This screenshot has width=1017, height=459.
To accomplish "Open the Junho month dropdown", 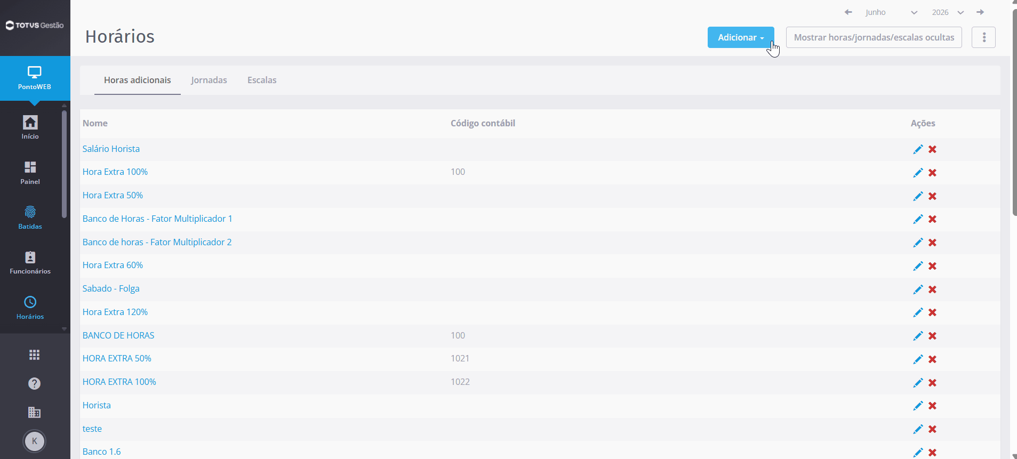I will tap(891, 12).
